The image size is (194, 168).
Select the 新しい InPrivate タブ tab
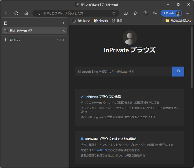(x=35, y=31)
